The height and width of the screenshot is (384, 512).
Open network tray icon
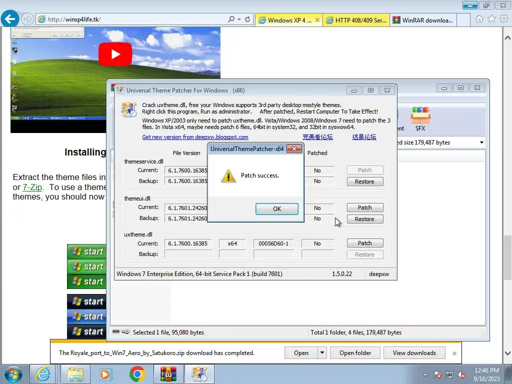pyautogui.click(x=449, y=374)
